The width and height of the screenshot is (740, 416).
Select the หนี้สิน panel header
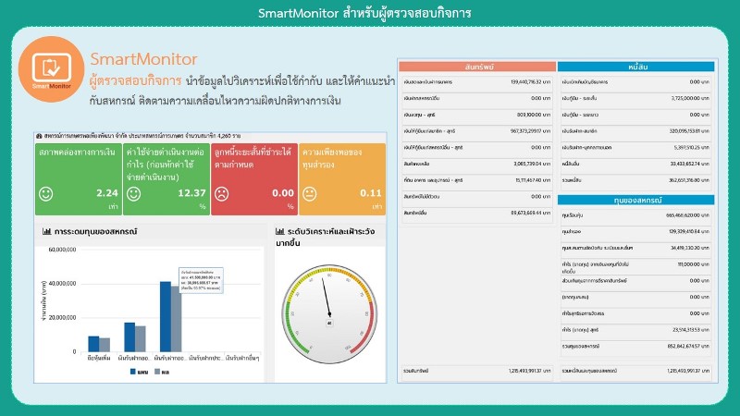[x=636, y=67]
